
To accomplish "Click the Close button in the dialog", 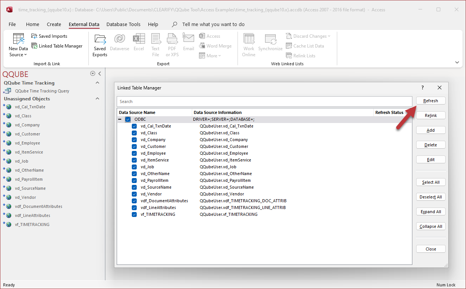I will click(x=431, y=249).
